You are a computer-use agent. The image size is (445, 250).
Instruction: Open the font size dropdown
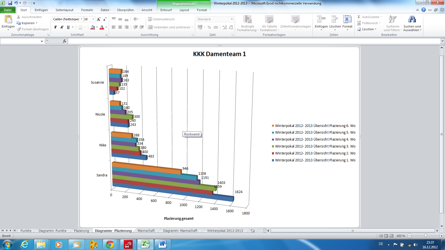(x=93, y=19)
